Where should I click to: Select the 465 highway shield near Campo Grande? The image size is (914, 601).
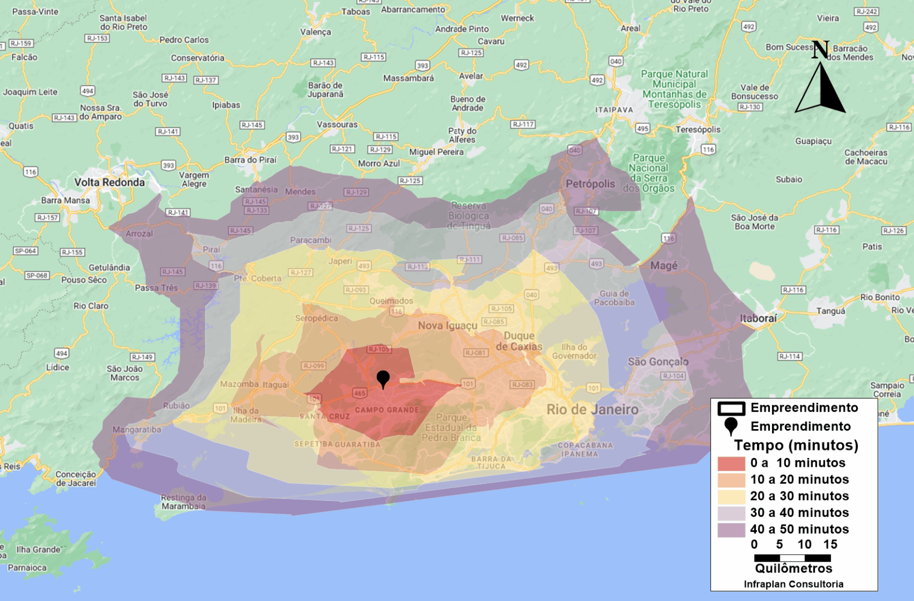click(x=360, y=393)
